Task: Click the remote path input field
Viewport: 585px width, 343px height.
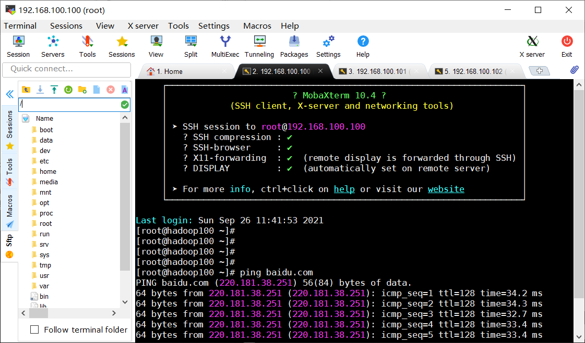Action: coord(69,105)
